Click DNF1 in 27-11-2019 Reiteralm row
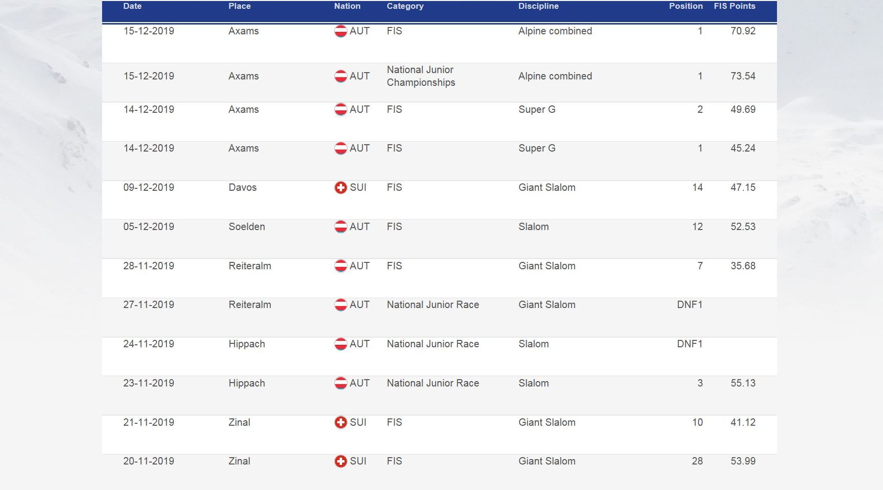The height and width of the screenshot is (490, 883). click(x=690, y=305)
